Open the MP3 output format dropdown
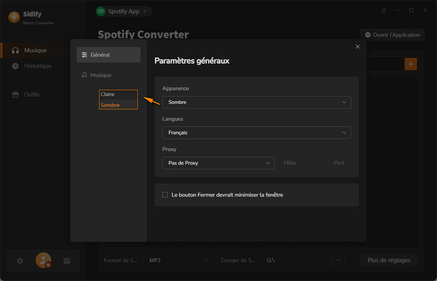The image size is (437, 281). 177,260
